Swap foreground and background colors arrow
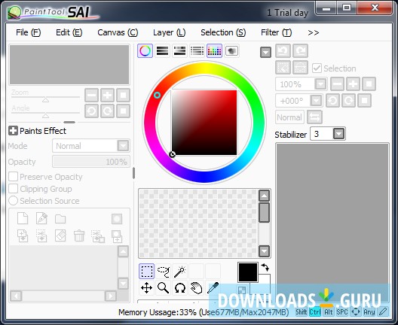The image size is (398, 325). coord(265,267)
